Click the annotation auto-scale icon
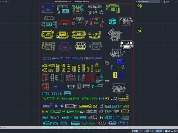This screenshot has height=133, width=178. [169, 131]
